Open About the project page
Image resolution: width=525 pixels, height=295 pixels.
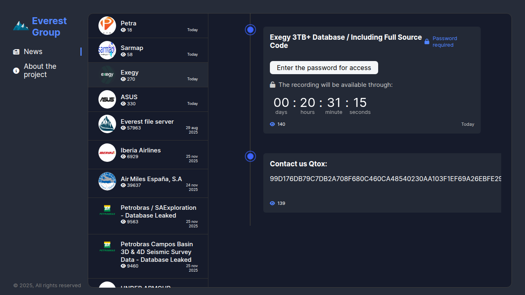pyautogui.click(x=40, y=70)
